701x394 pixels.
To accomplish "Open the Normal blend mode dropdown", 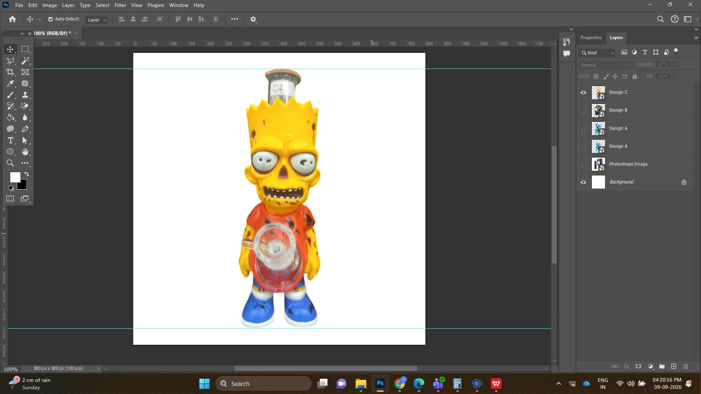I will (x=606, y=65).
